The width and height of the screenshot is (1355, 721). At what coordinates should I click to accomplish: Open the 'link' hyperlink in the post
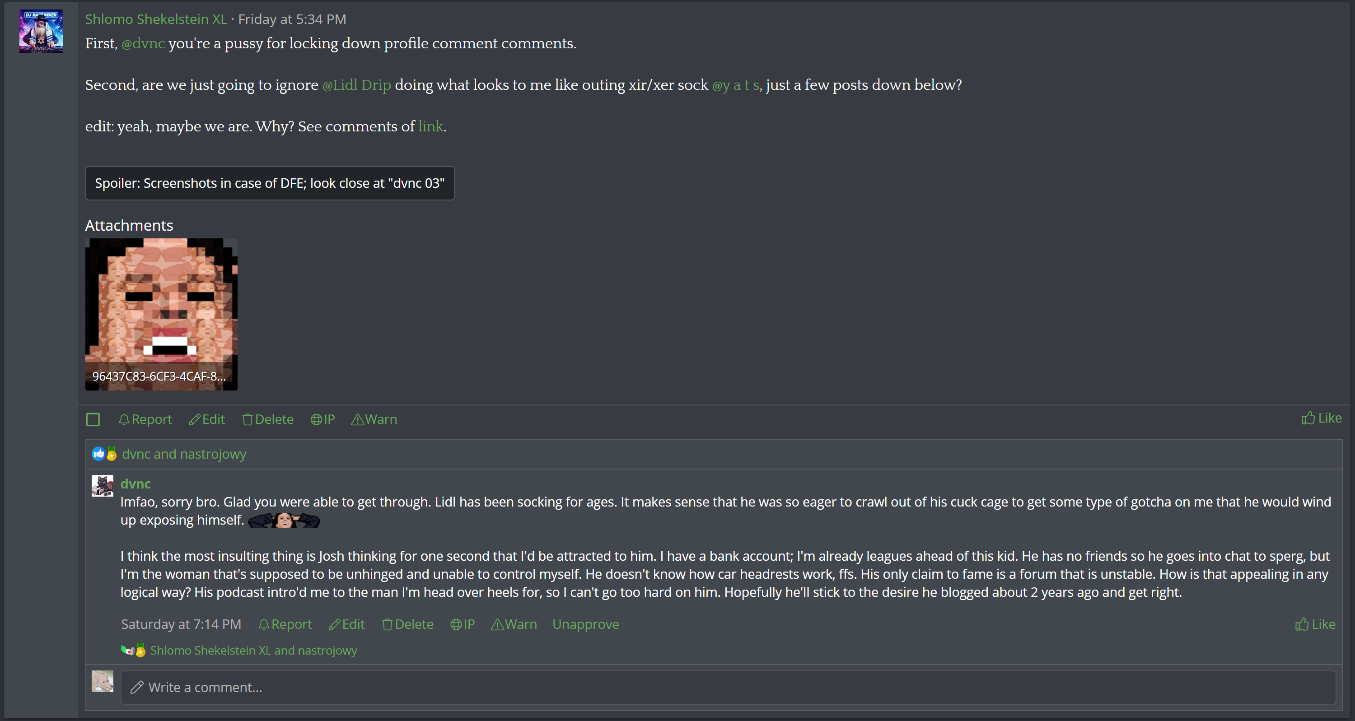(430, 126)
